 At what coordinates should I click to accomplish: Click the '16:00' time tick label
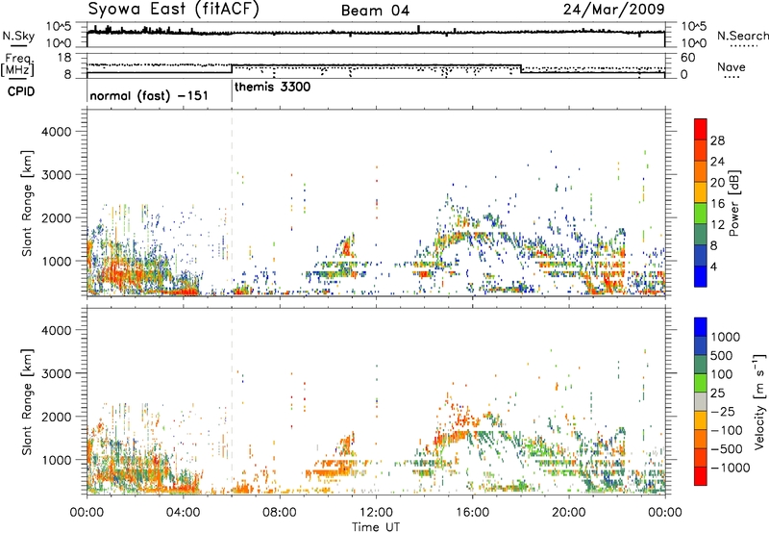472,513
